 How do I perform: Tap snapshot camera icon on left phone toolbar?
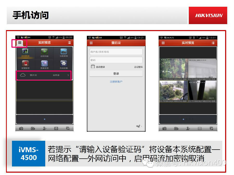click(x=21, y=128)
